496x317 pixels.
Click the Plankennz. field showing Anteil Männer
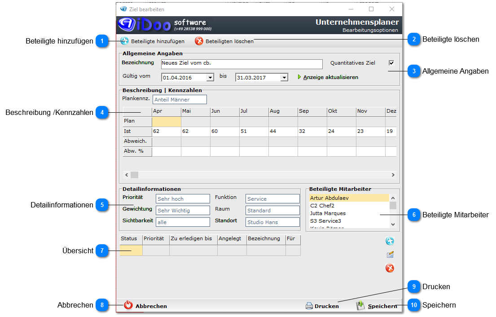[x=180, y=100]
